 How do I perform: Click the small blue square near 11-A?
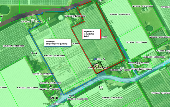point(95,59)
